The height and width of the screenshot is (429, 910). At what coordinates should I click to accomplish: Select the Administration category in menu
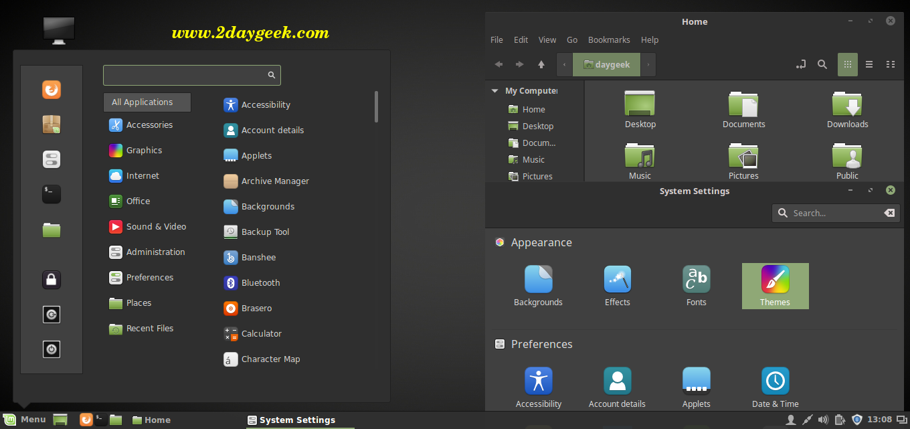coord(155,252)
